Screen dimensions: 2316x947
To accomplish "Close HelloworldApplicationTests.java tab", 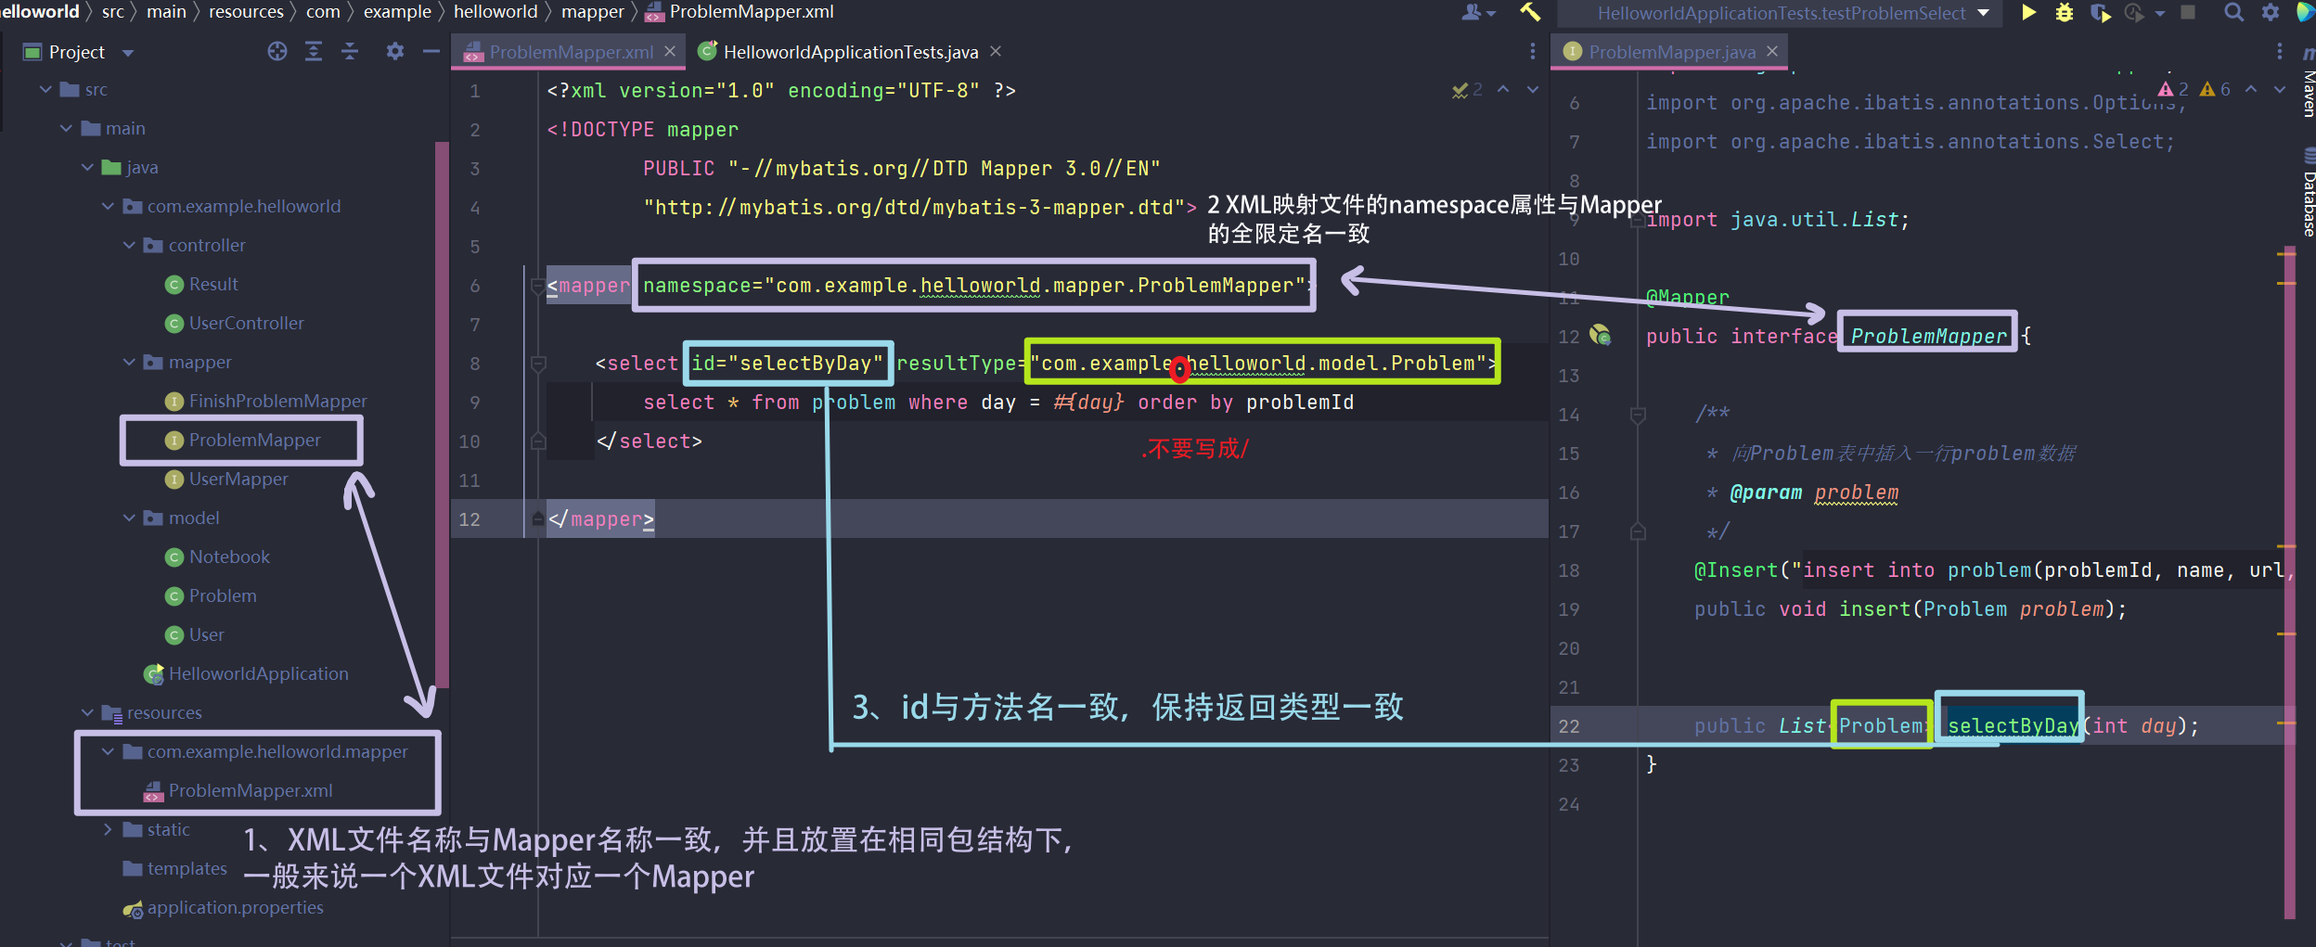I will (x=996, y=52).
